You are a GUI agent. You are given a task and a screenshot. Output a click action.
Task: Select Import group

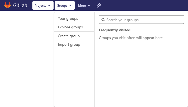click(x=69, y=45)
